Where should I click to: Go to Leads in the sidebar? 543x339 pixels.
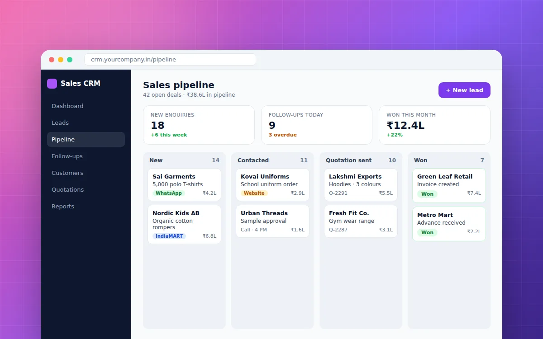tap(86, 122)
